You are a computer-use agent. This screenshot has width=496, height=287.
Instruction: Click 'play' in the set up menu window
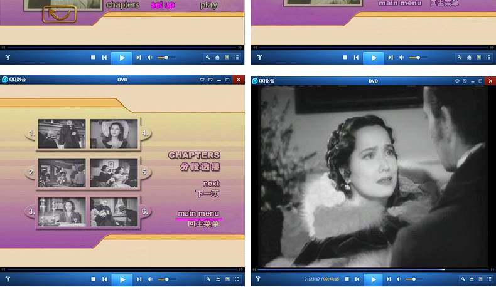coord(208,5)
